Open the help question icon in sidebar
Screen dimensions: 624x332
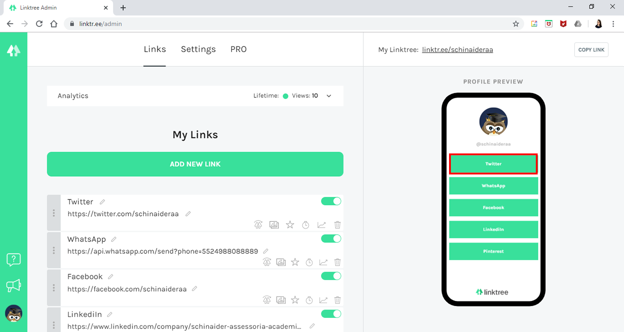14,260
